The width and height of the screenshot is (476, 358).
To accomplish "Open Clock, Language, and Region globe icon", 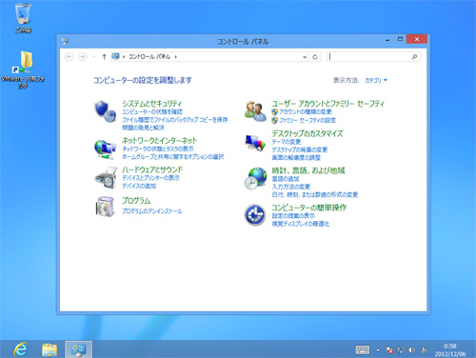I will (255, 179).
